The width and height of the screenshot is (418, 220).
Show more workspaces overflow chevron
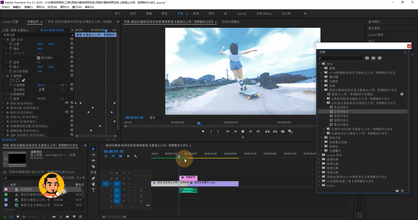(305, 14)
